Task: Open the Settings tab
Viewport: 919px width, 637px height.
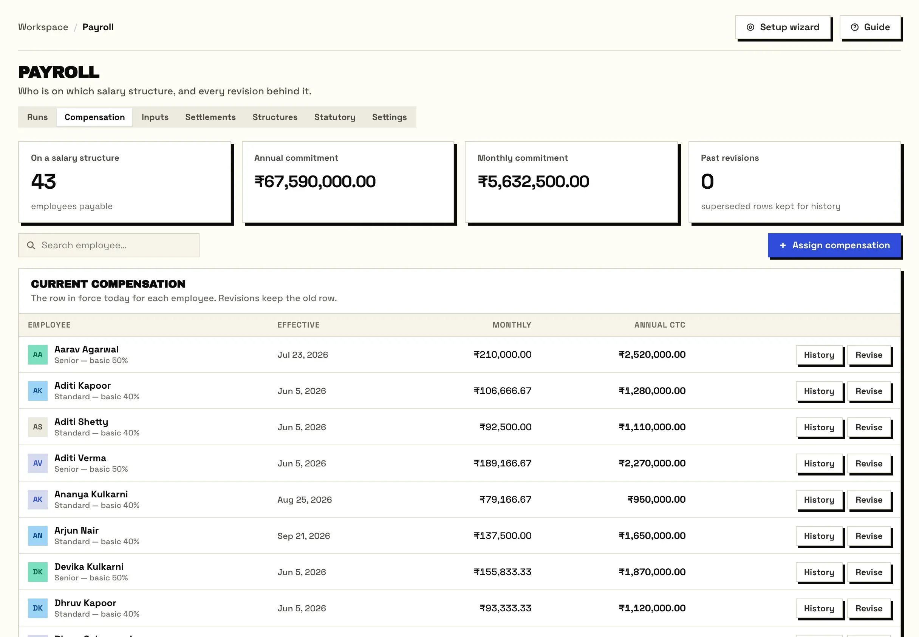Action: coord(390,117)
